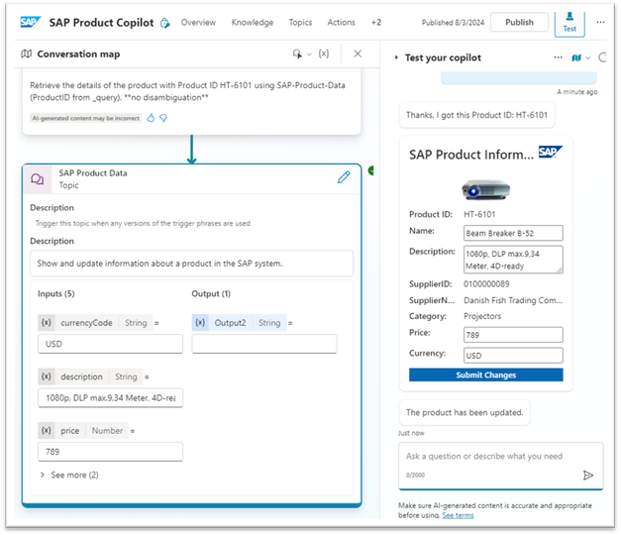
Task: Refresh the test conversation
Action: 602,57
